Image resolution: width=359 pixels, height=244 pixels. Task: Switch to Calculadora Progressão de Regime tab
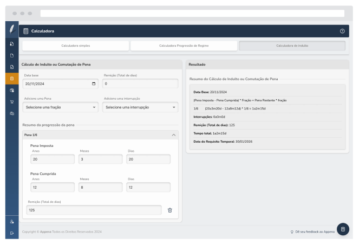pos(184,46)
